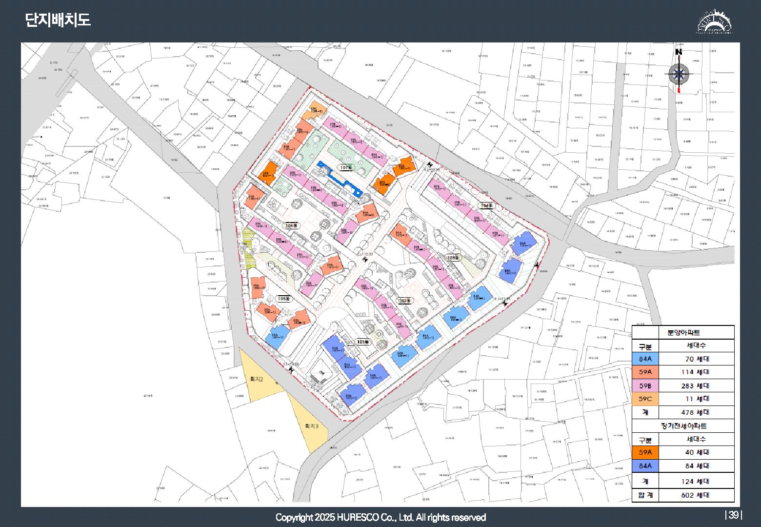Select the pink 59B legend swatch

[645, 386]
